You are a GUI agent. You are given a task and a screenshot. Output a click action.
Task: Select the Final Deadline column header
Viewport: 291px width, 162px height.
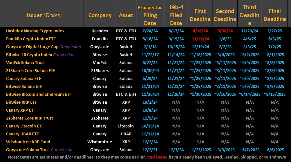(x=274, y=15)
